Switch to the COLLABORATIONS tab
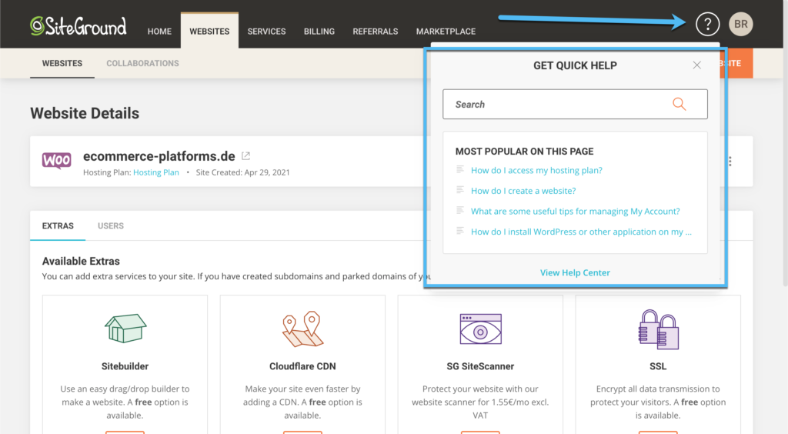Viewport: 788px width, 434px height. tap(142, 63)
